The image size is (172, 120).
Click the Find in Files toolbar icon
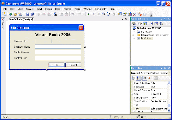point(55,14)
